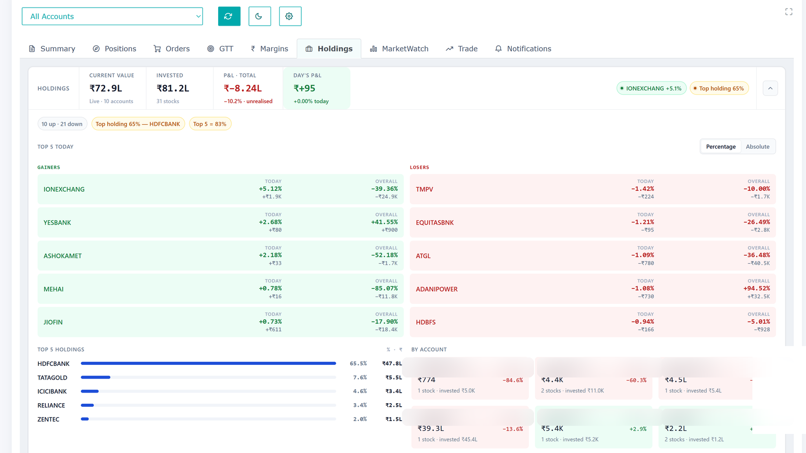Open the Positions tab

(x=114, y=49)
